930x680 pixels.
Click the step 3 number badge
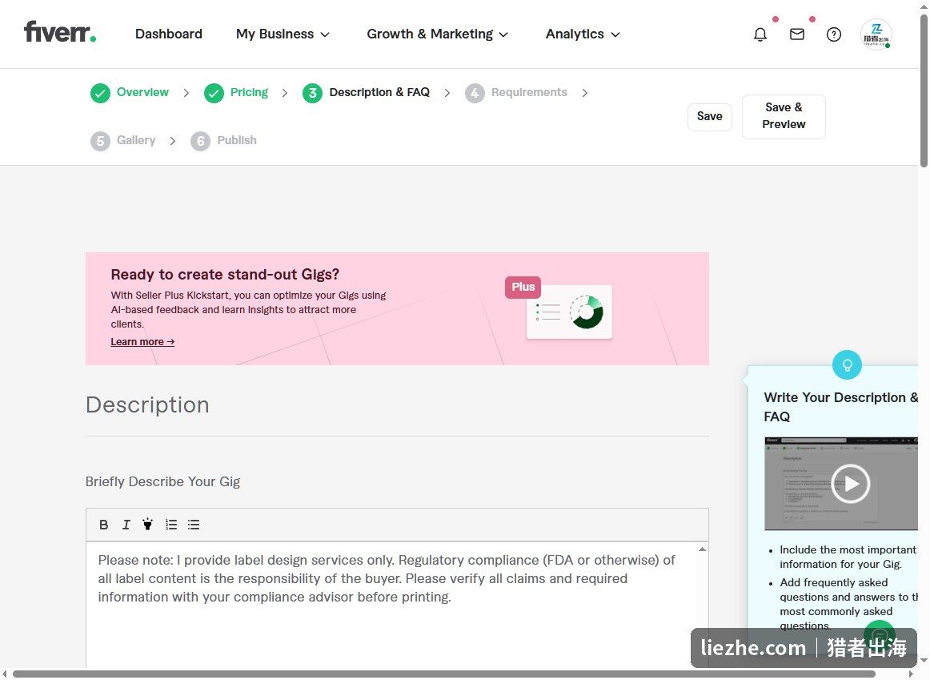312,93
